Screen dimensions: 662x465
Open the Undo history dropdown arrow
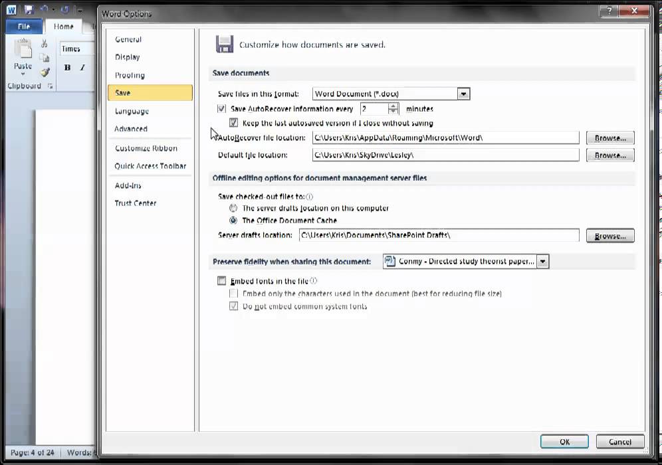click(53, 10)
